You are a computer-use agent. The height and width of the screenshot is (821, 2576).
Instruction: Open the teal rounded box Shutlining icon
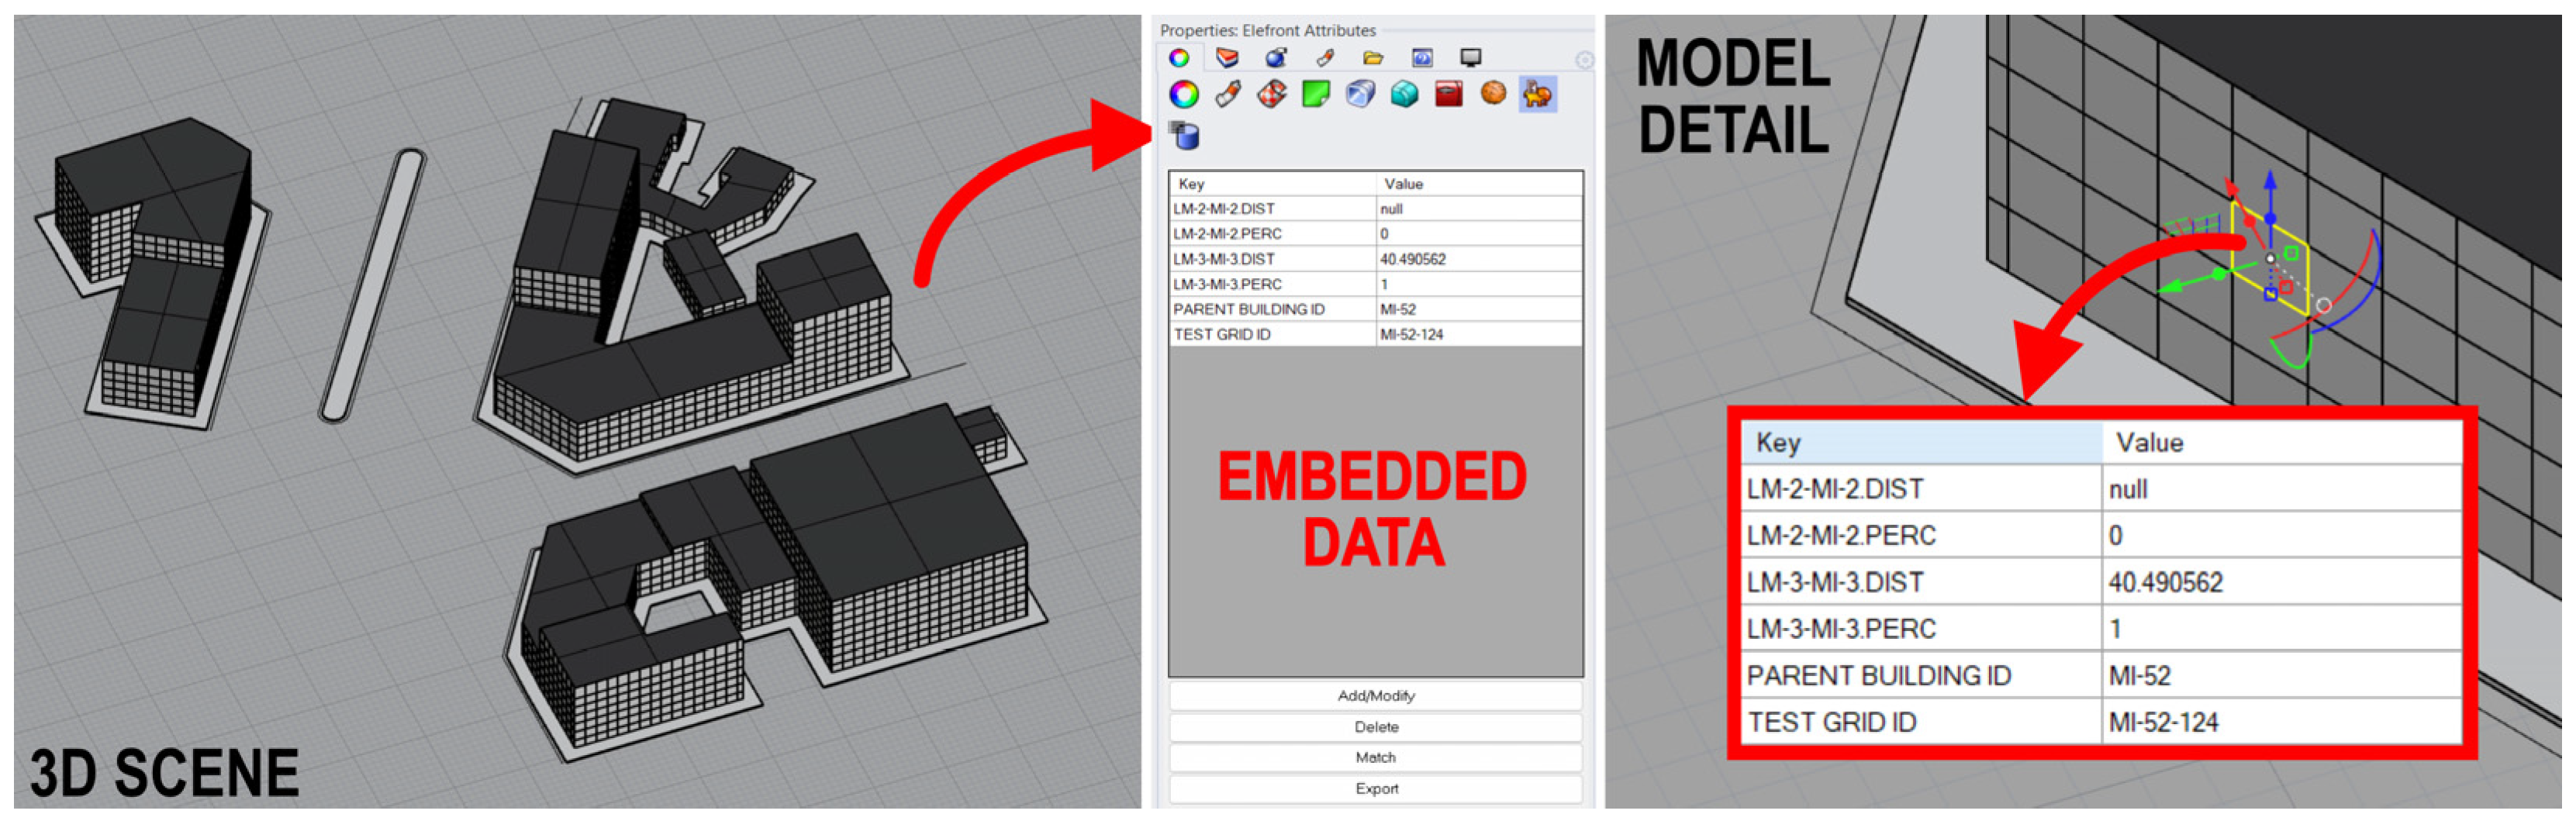point(1404,95)
